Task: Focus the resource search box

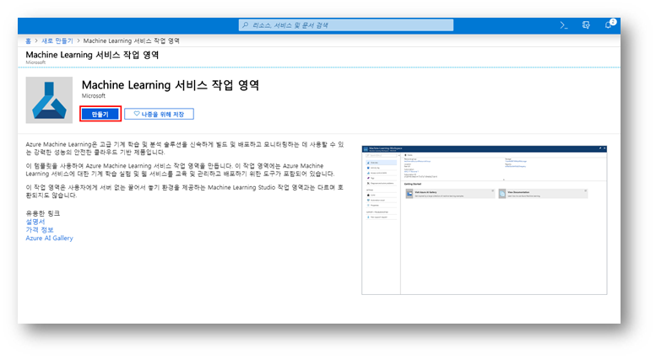Action: point(346,25)
